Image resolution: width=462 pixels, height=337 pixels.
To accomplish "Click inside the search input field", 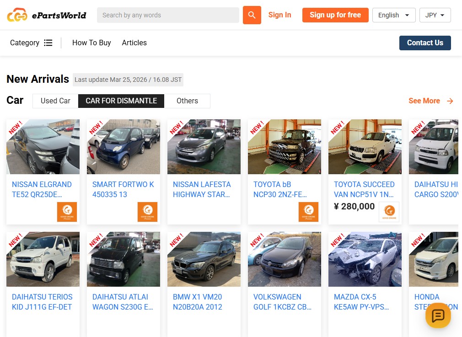I will [x=168, y=15].
